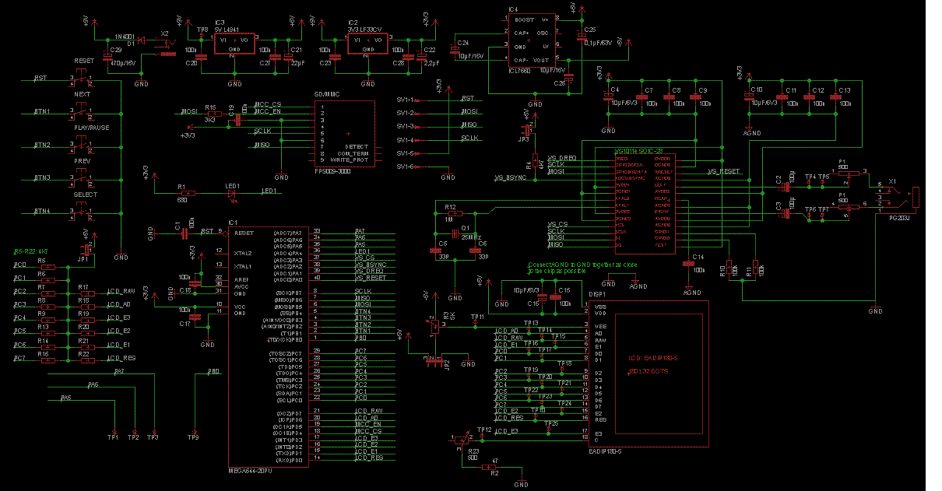Select the NEXT pushbutton switch symbol

coord(83,111)
